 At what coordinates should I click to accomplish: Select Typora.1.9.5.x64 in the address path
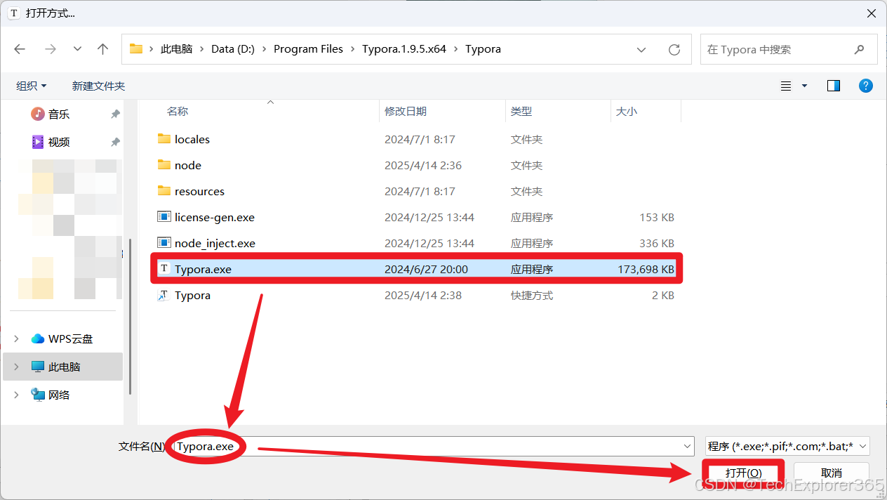(x=404, y=49)
